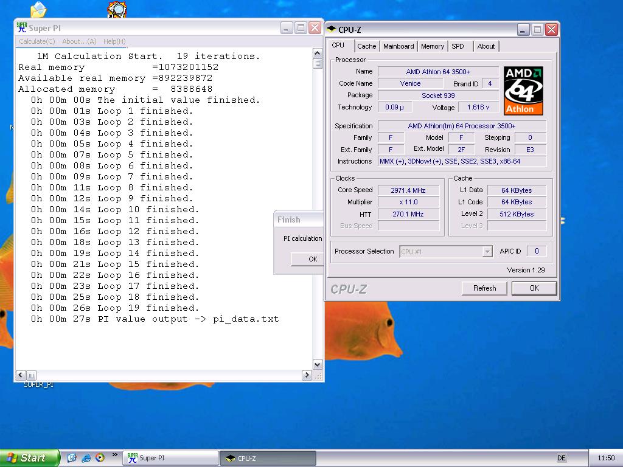
Task: Click the Code Name value Venice
Action: 410,83
